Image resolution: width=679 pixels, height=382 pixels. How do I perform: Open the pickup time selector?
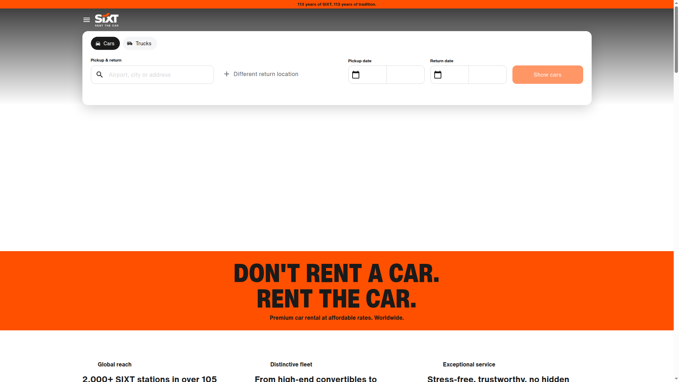(x=405, y=75)
